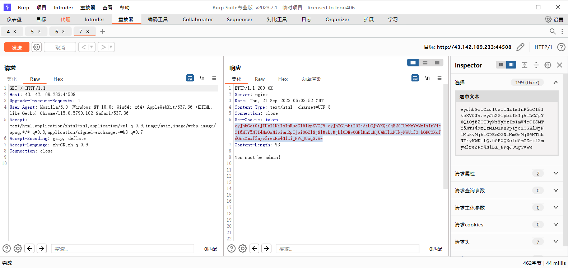The width and height of the screenshot is (568, 268).
Task: Open the response panel hamburger menu
Action: point(439,78)
